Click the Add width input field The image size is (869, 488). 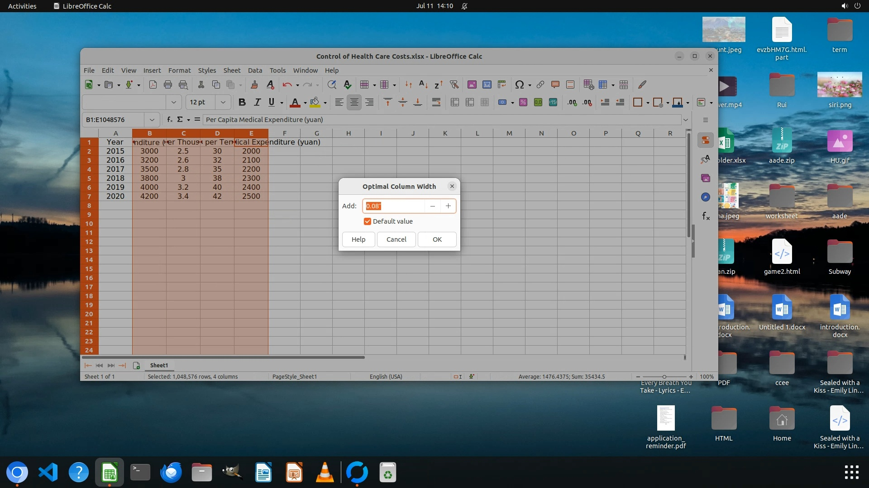coord(393,206)
